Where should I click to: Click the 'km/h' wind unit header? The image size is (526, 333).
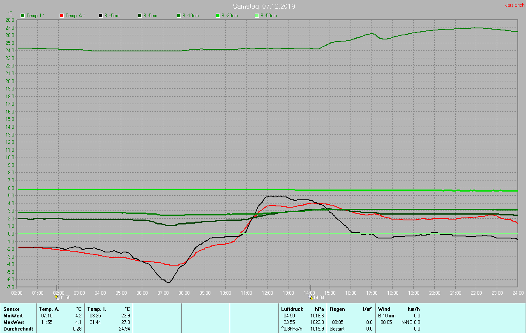tap(413, 309)
